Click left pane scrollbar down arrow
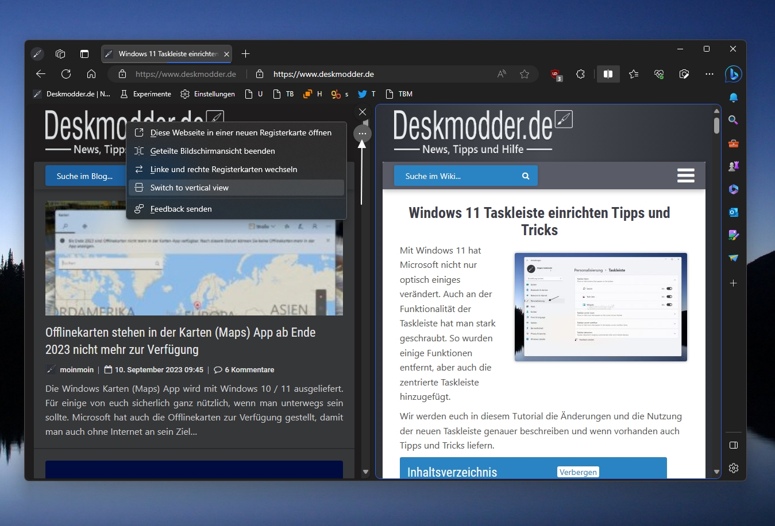 pos(365,472)
